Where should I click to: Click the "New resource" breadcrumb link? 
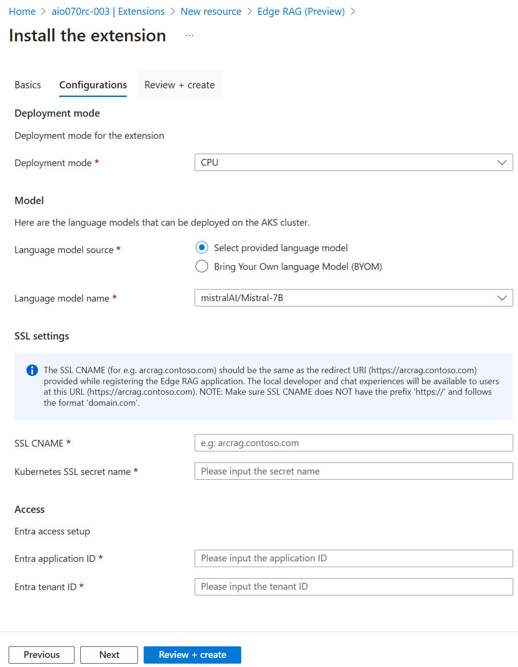pos(210,11)
